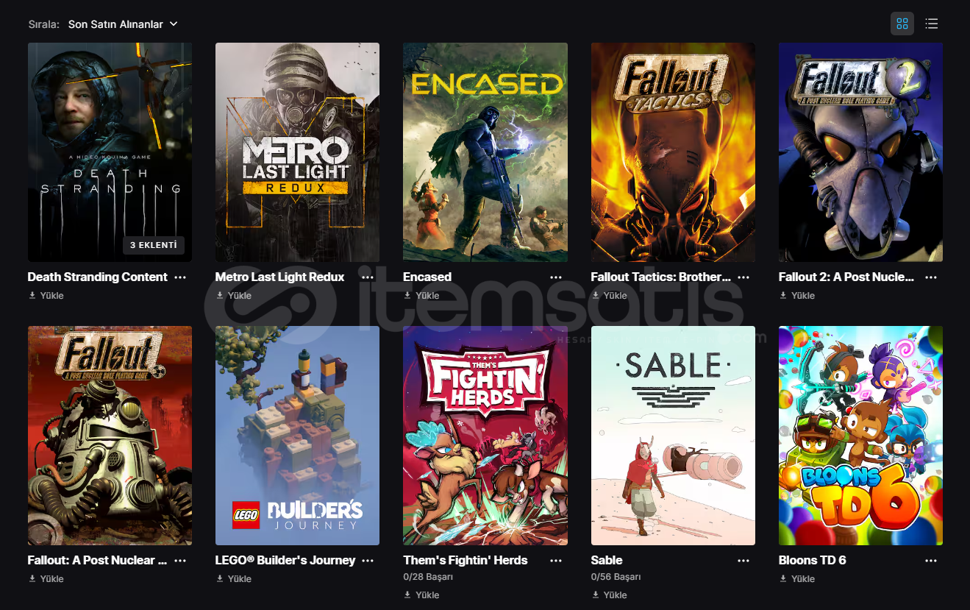Switch to grid view layout
Viewport: 970px width, 610px height.
point(902,24)
